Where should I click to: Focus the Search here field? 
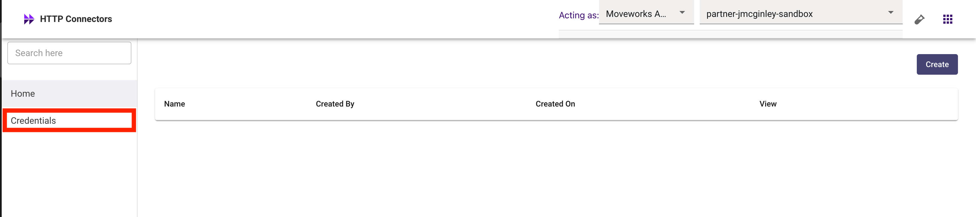click(69, 53)
